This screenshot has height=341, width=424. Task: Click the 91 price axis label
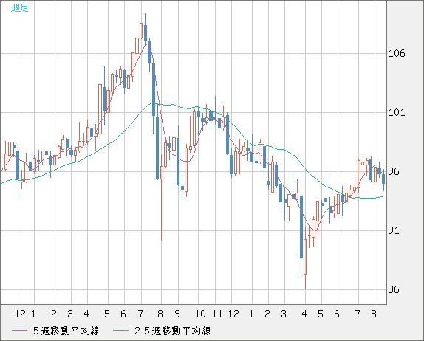pos(394,230)
